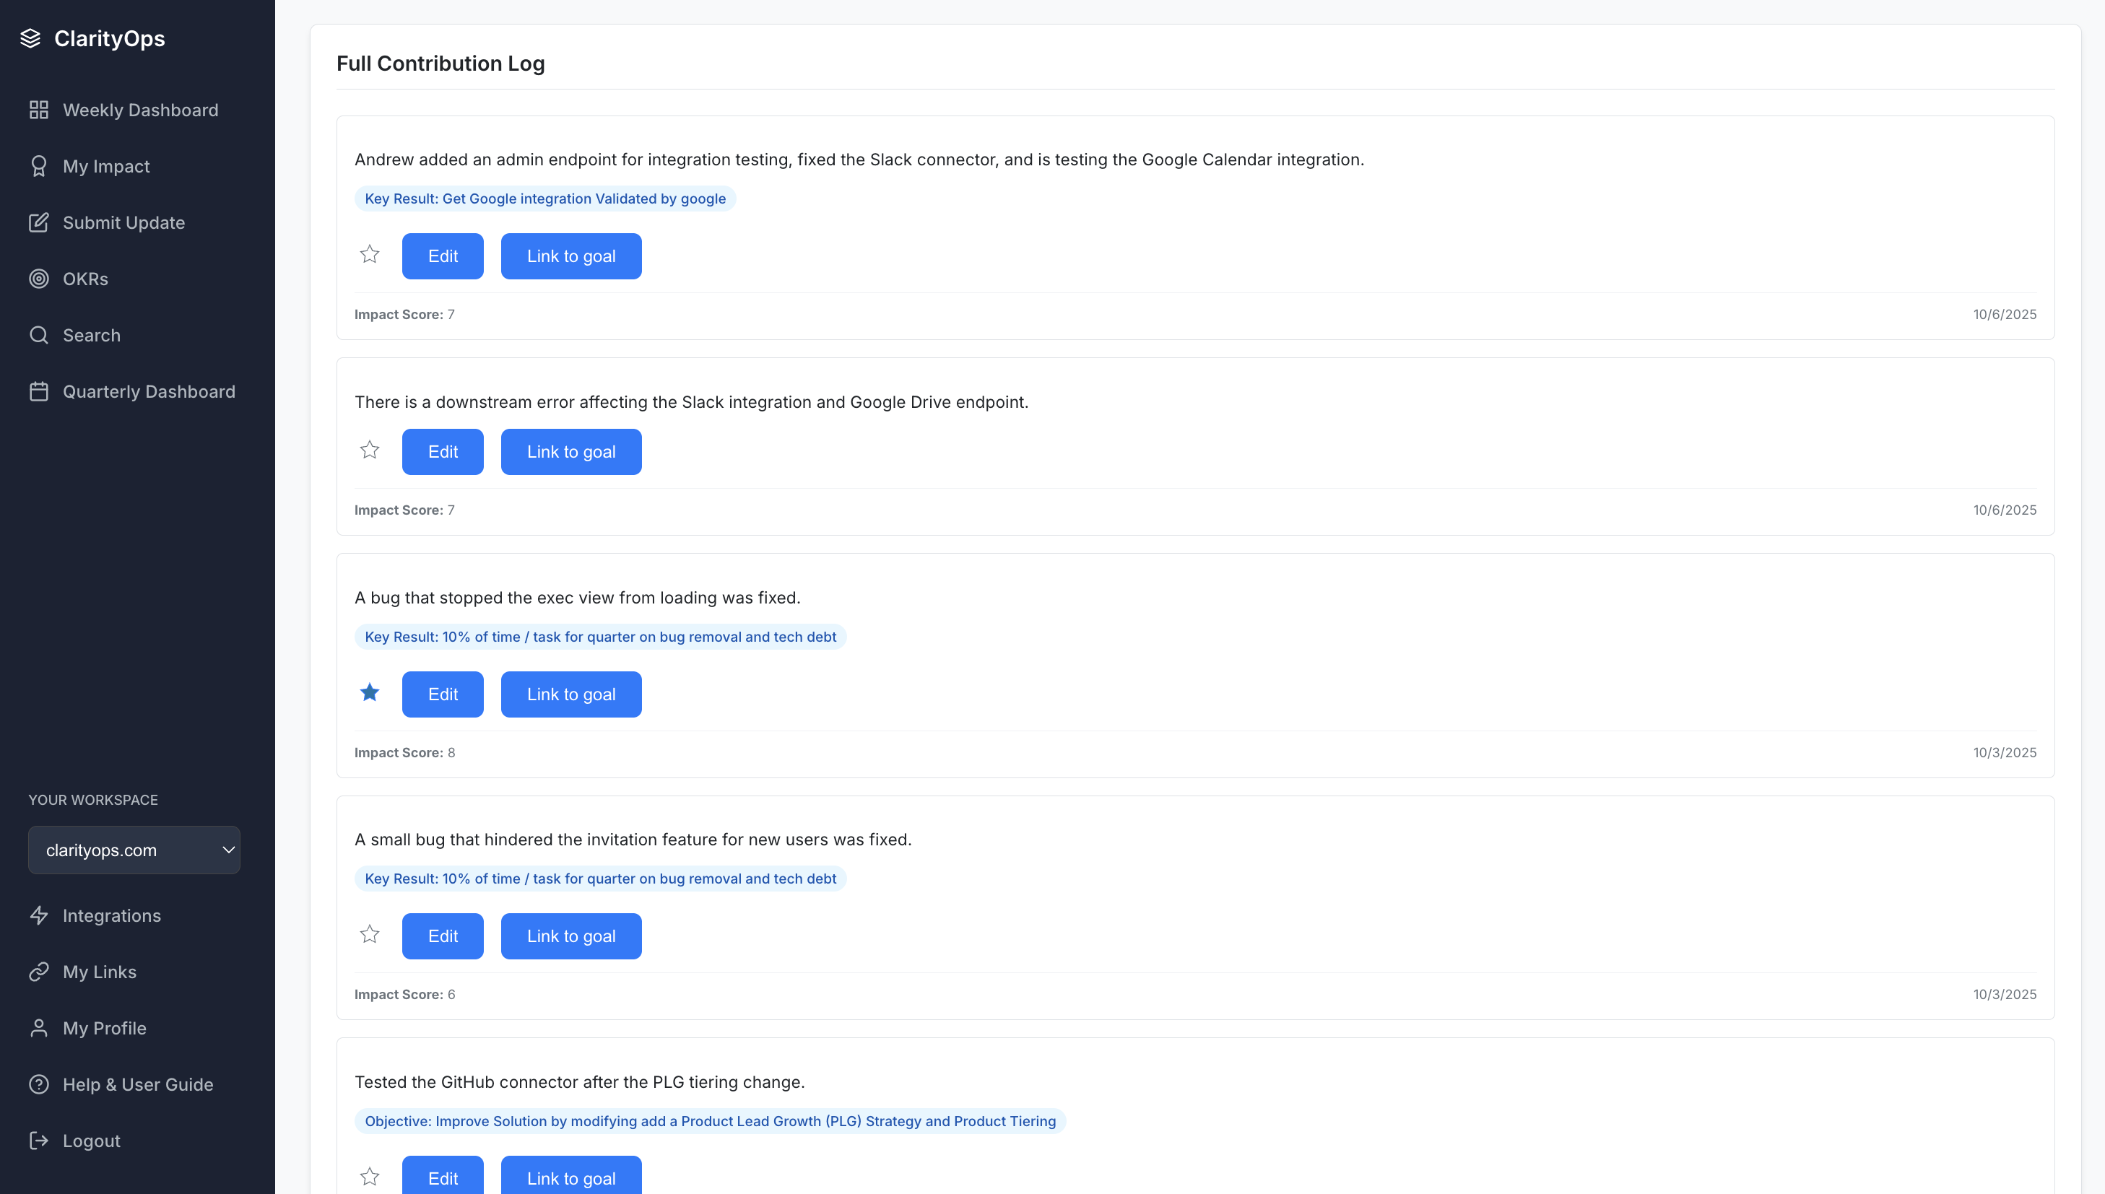Viewport: 2105px width, 1194px height.
Task: Link exec view bug fix to goal
Action: (x=571, y=694)
